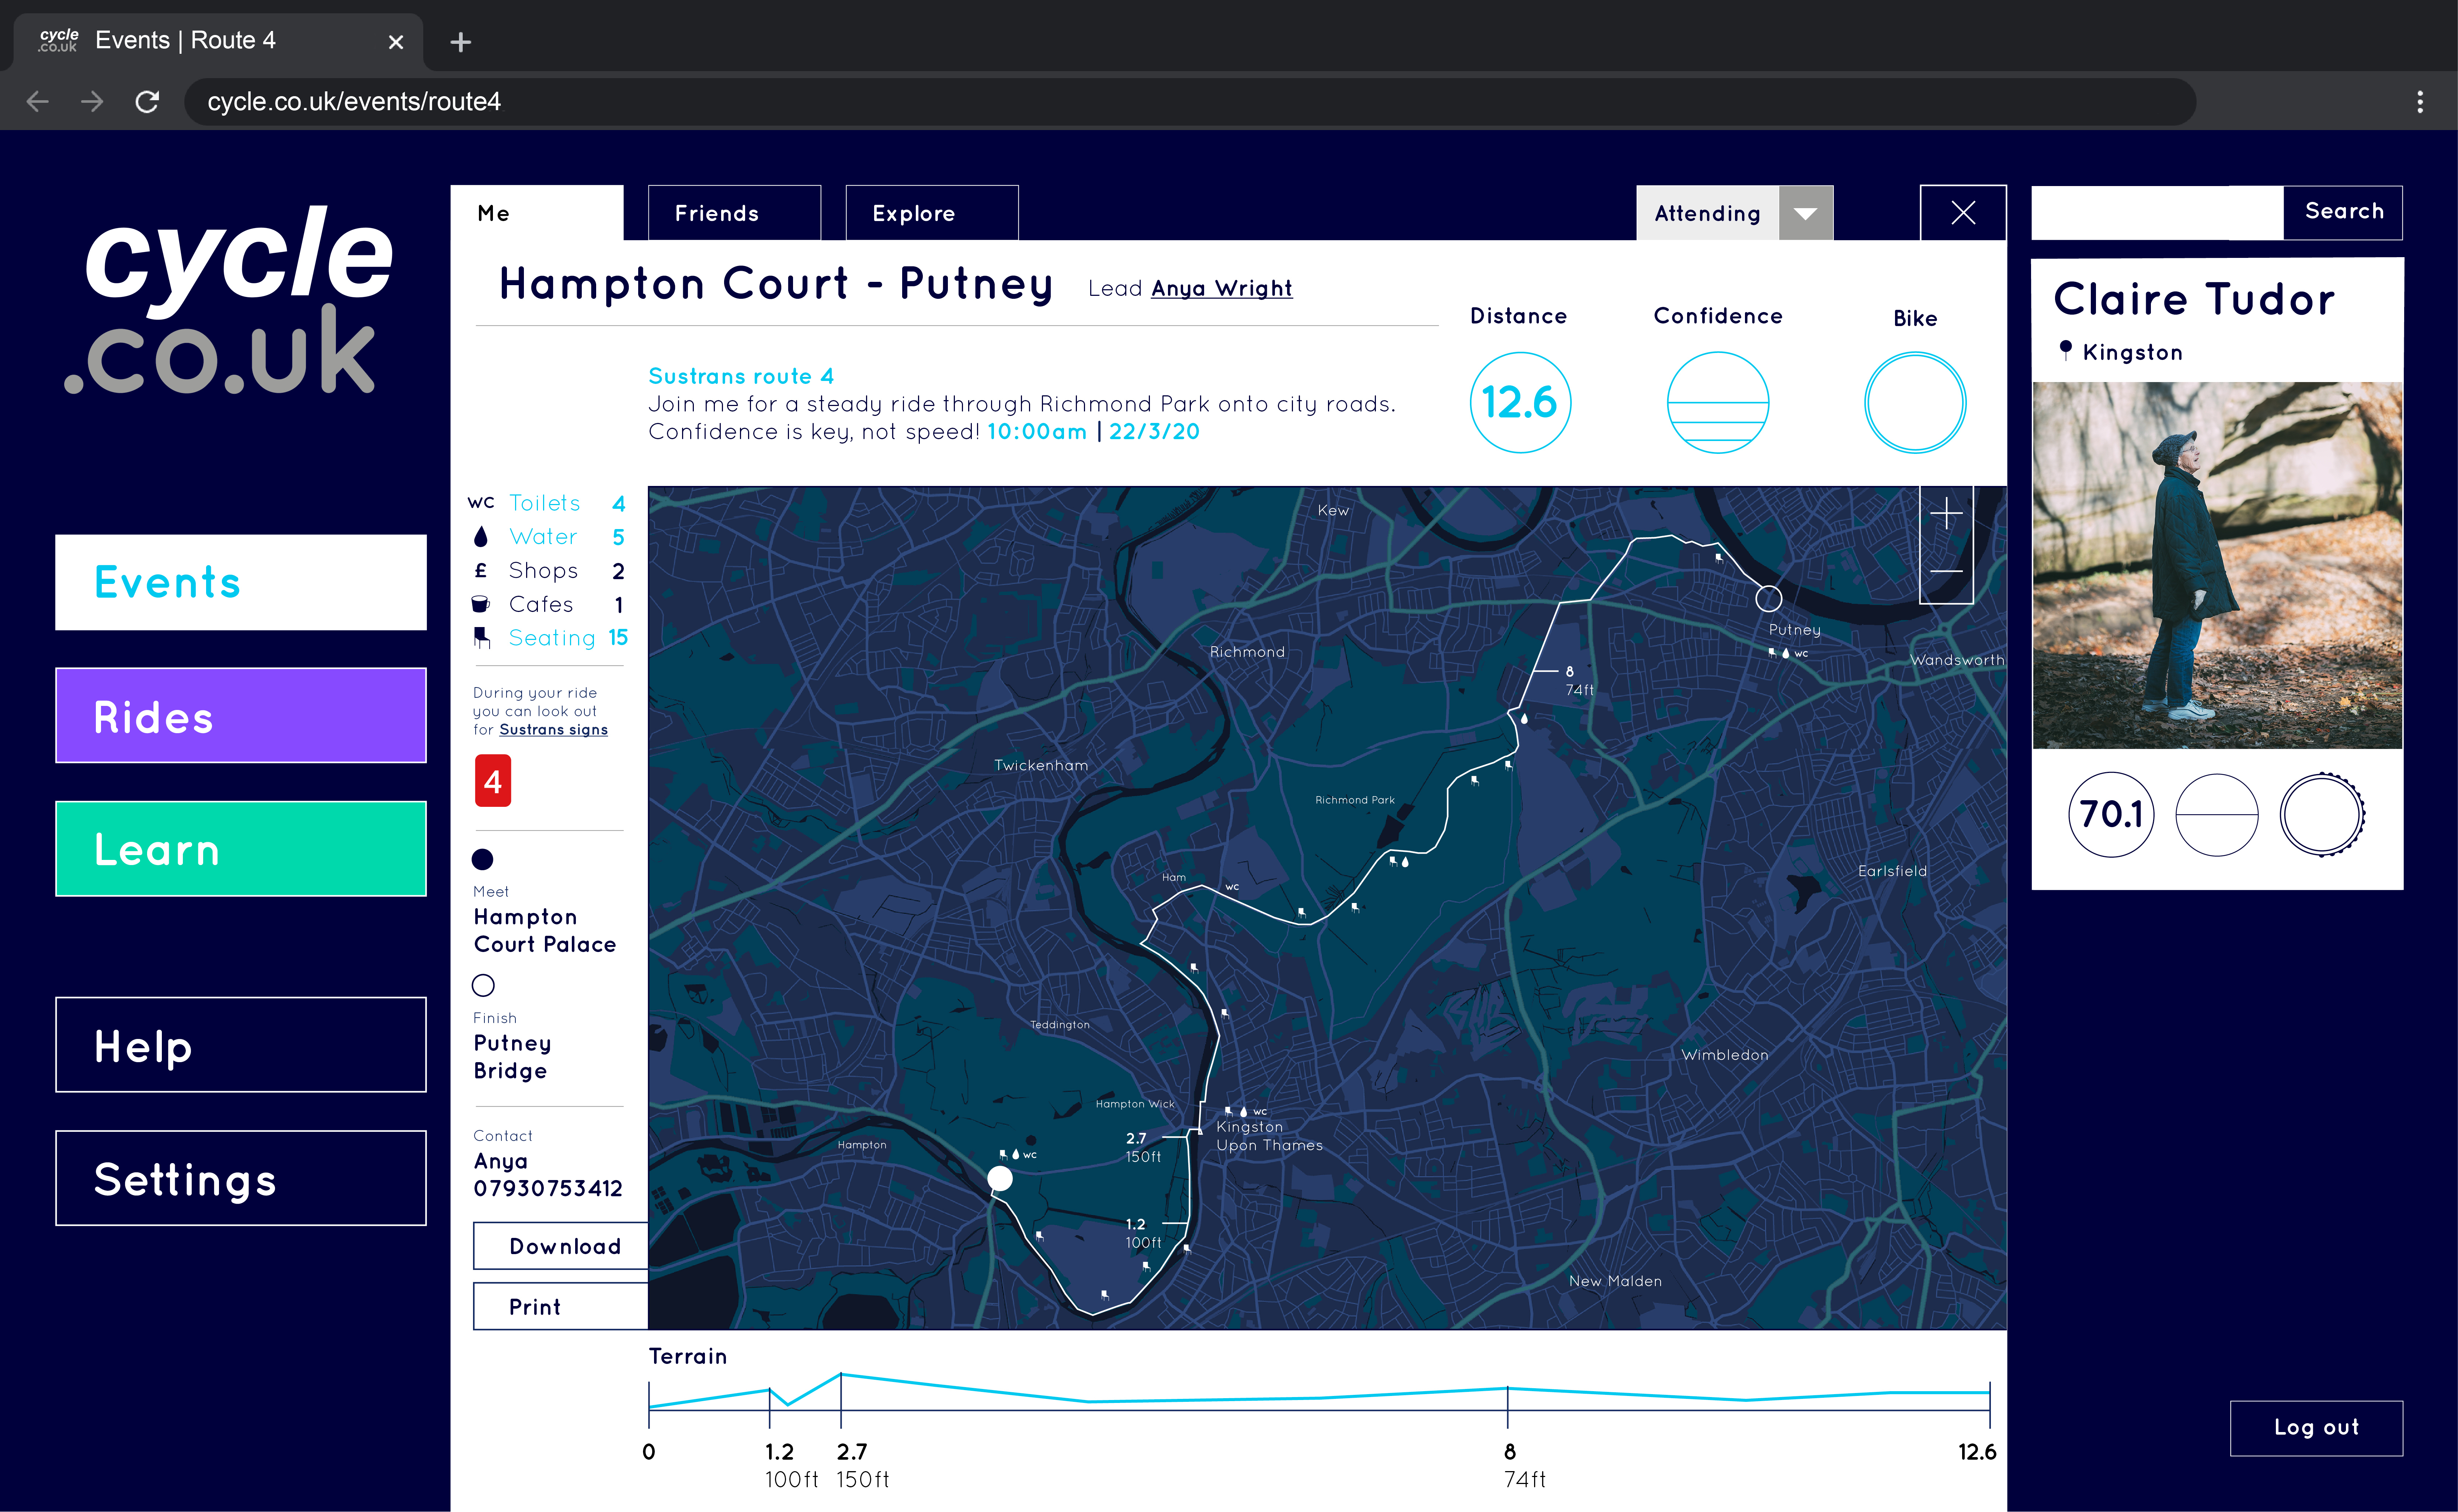
Task: Click the 8 mile terrain chart tick
Action: coord(1508,1407)
